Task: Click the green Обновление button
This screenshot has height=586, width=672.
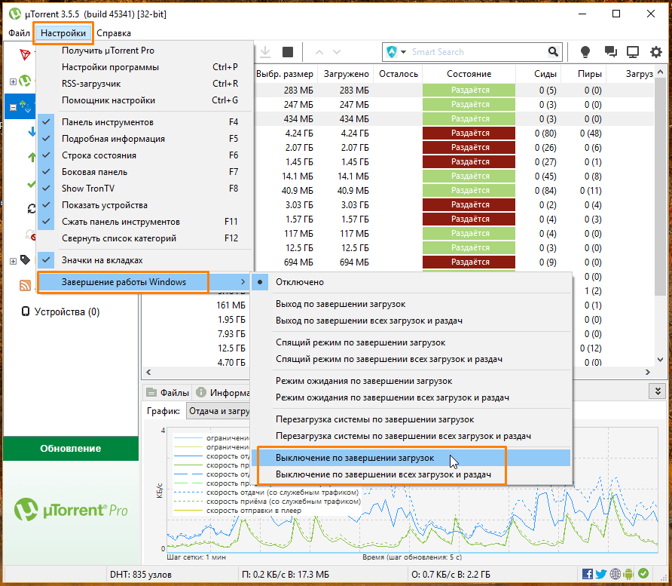Action: point(71,448)
